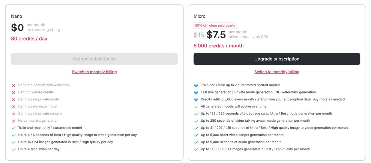Click the red X beside Can't create voice model

[13, 107]
